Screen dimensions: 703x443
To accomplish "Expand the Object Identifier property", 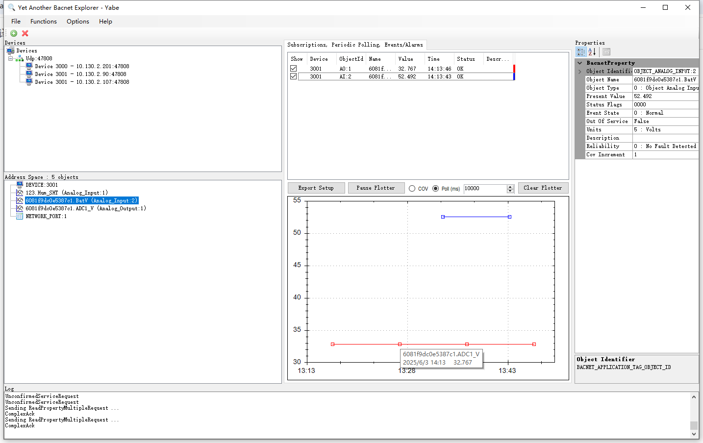I will pos(580,71).
